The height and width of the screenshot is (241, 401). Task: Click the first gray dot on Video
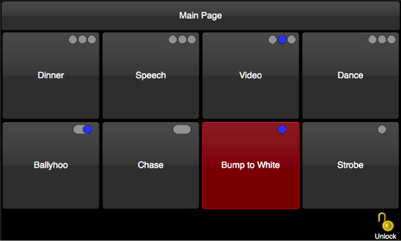pos(273,40)
